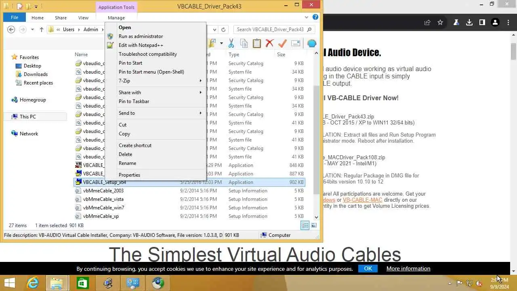
Task: Bookmark the page with the star icon
Action: (x=440, y=23)
